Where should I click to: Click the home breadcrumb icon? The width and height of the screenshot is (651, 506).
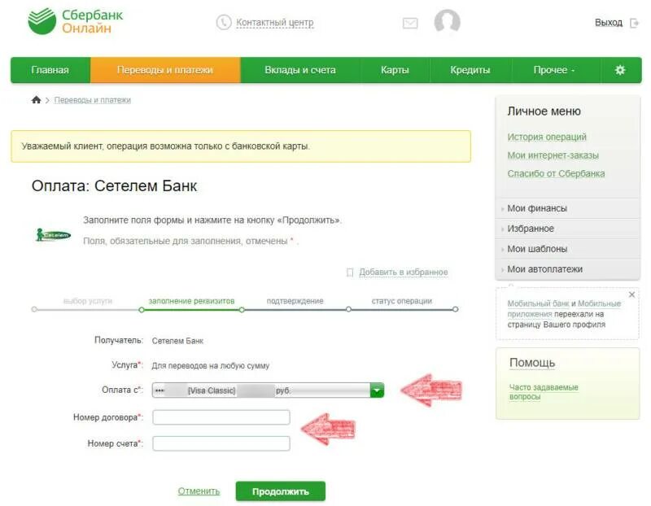(x=36, y=99)
